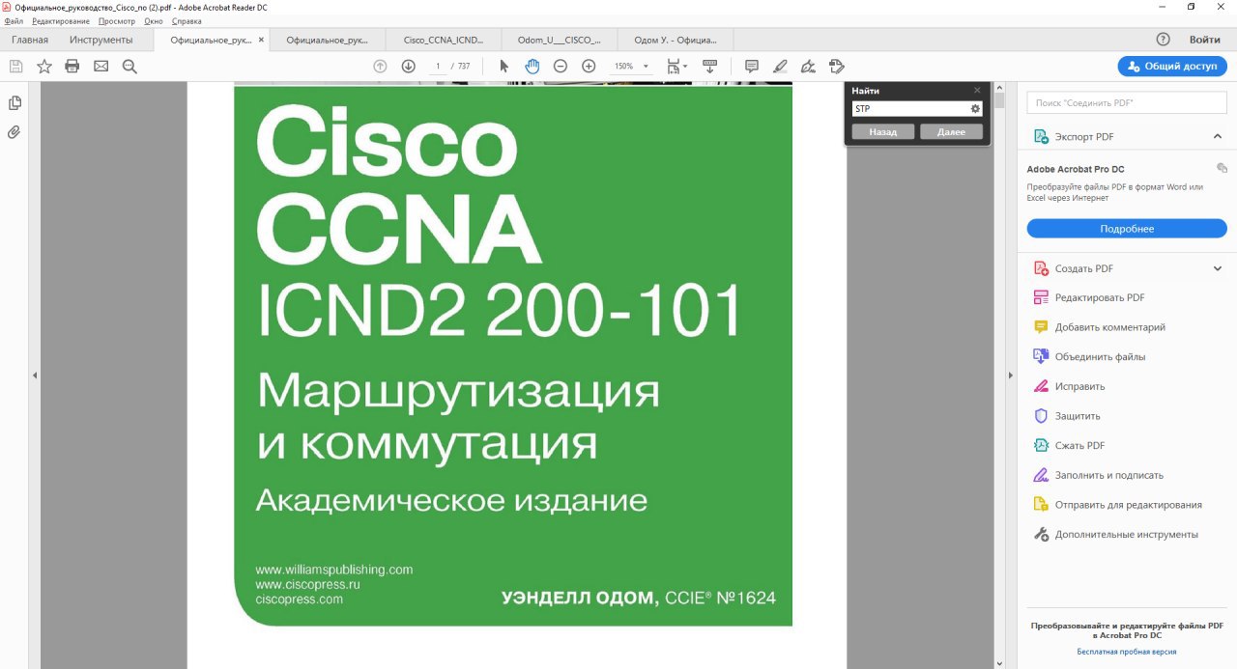Click the document vertical scrollbar
Viewport: 1237px width, 669px height.
tap(1000, 375)
